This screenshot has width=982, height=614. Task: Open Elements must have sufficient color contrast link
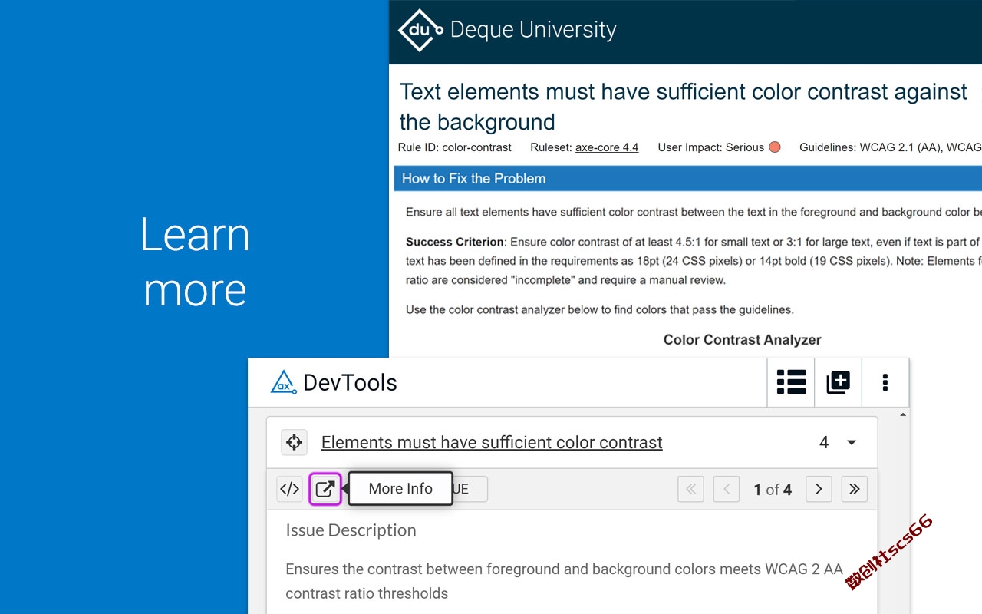pyautogui.click(x=492, y=443)
